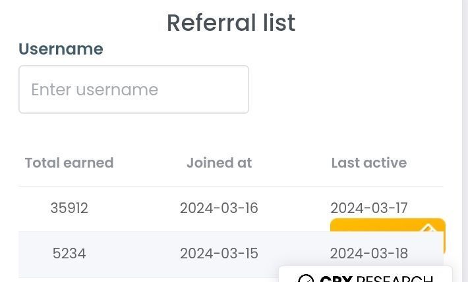468x282 pixels.
Task: Sort by the Last active column header
Action: tap(369, 163)
